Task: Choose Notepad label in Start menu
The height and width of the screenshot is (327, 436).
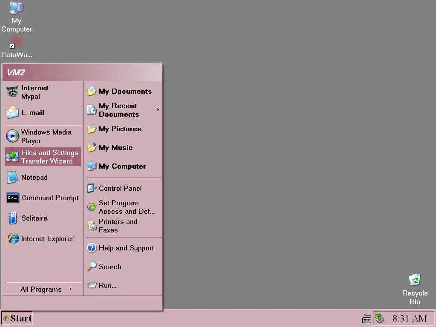Action: [x=34, y=177]
